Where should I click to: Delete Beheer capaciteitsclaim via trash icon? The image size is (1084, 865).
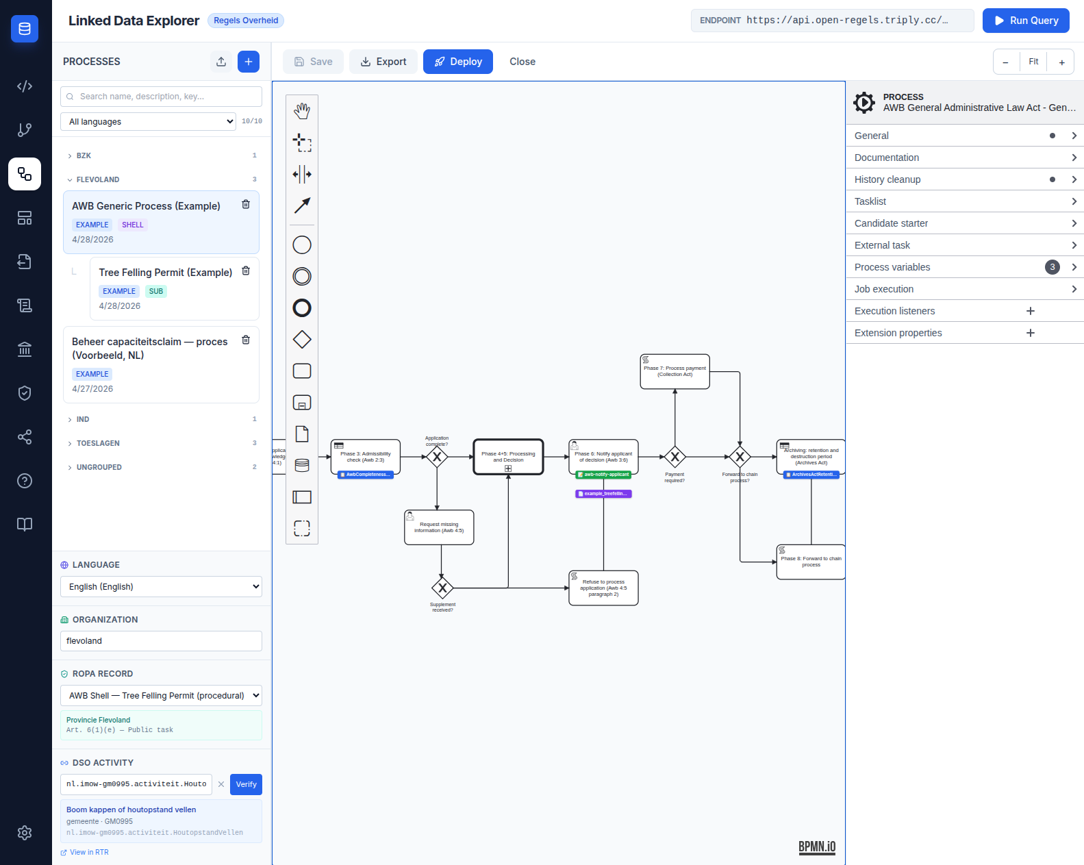click(246, 340)
